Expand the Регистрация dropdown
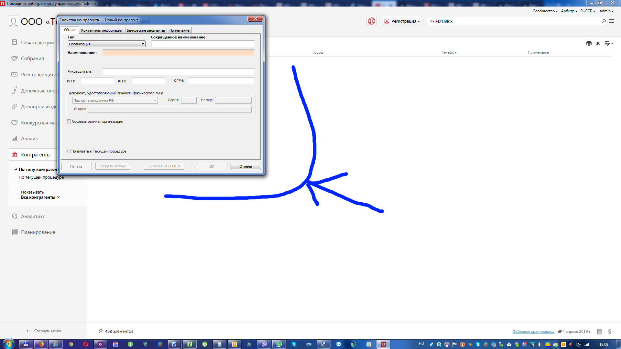This screenshot has width=621, height=349. click(402, 21)
